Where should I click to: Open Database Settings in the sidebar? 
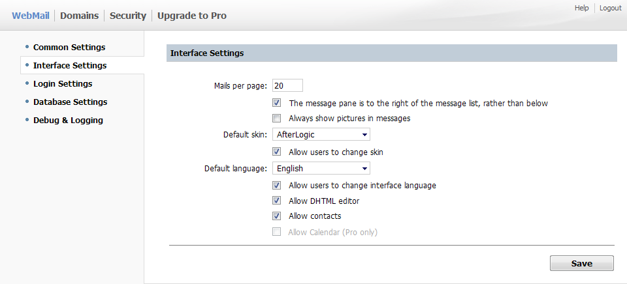coord(70,102)
